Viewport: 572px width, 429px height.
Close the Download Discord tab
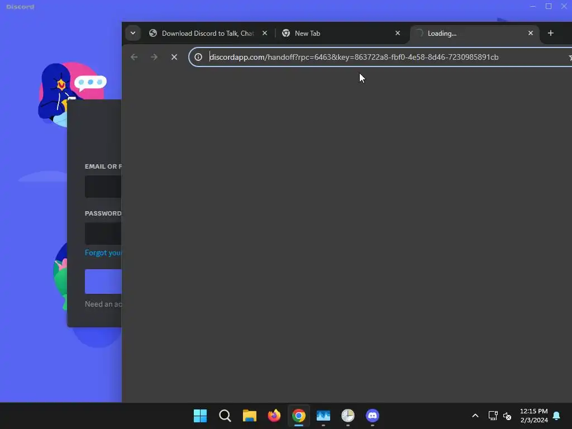point(265,33)
